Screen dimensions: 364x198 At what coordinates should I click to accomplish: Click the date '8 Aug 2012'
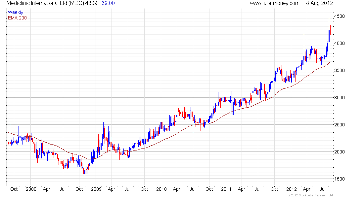[x=319, y=3]
